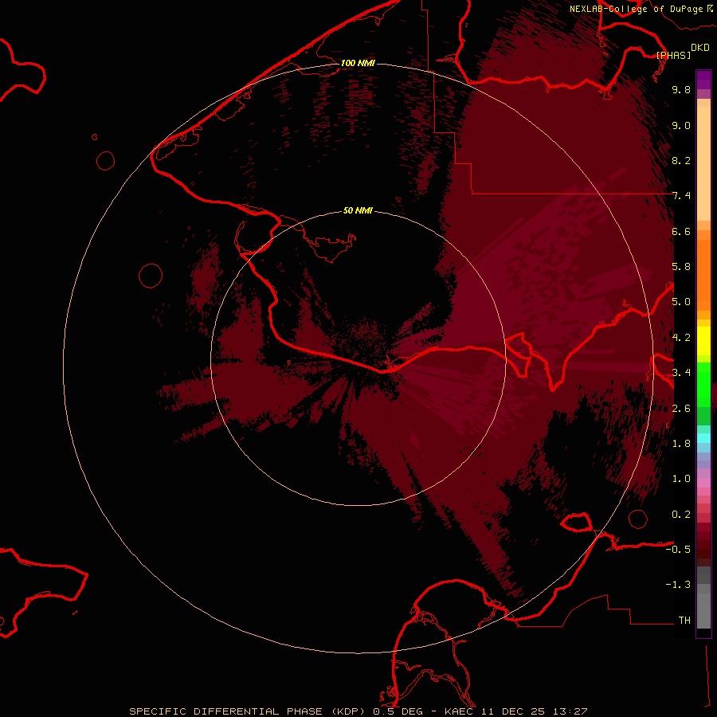Click the 1.0 value on color scale
The width and height of the screenshot is (717, 717).
pyautogui.click(x=681, y=479)
